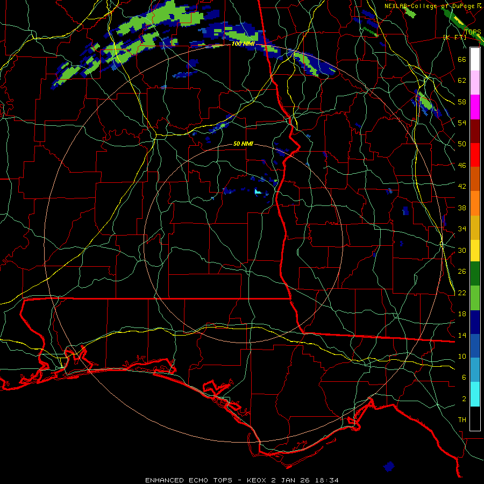Viewport: 484px width, 484px height.
Task: Click the '22' scale label
Action: coord(462,293)
